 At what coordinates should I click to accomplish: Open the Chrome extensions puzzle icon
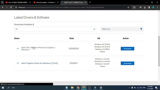pos(134,7)
